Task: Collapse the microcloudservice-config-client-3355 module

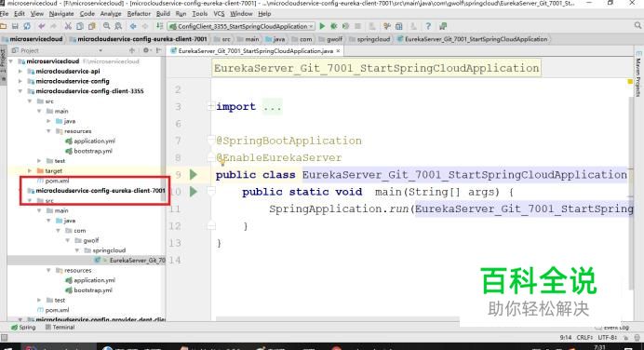Action: pyautogui.click(x=20, y=91)
